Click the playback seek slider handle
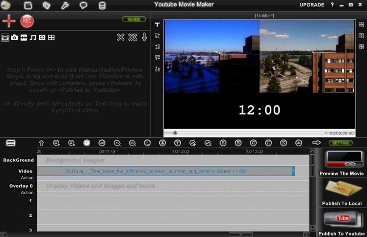The width and height of the screenshot is (367, 237). click(x=175, y=133)
